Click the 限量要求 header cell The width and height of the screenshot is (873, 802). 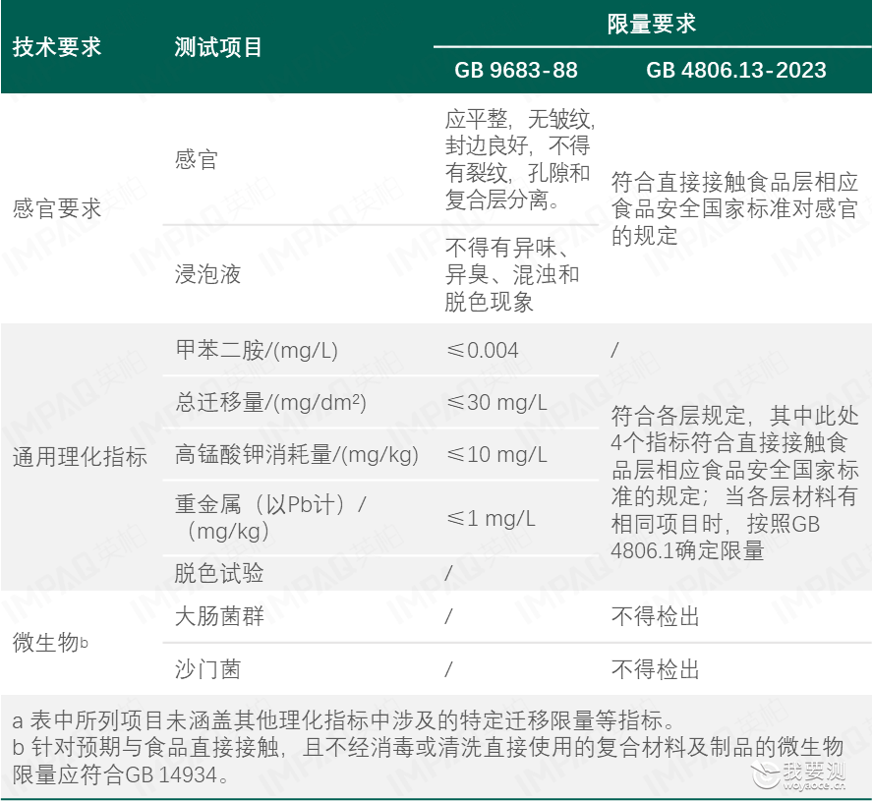[x=652, y=24]
